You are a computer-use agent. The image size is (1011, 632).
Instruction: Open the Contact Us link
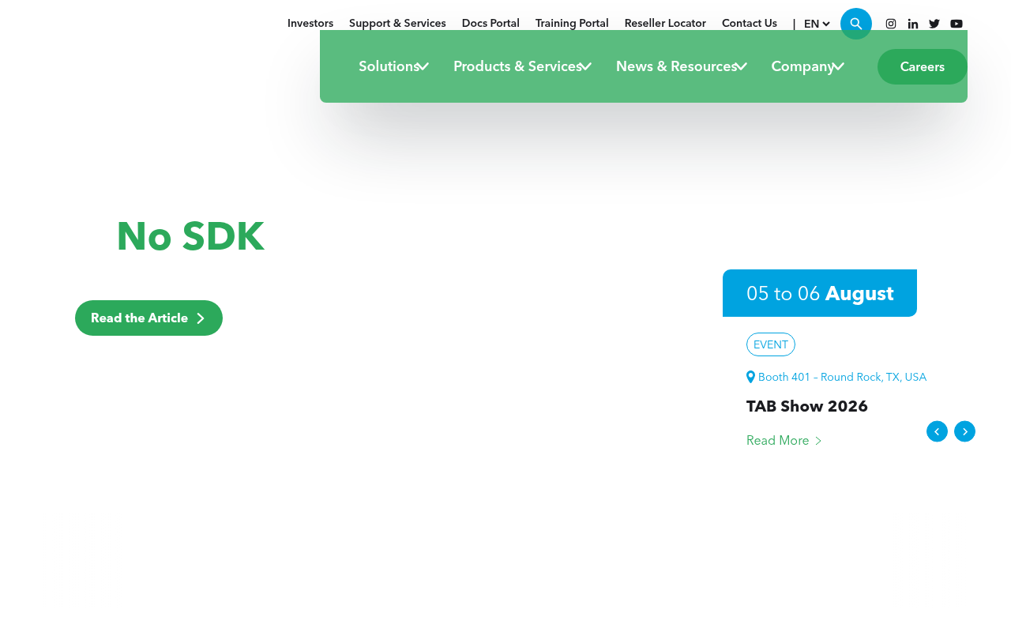[750, 23]
